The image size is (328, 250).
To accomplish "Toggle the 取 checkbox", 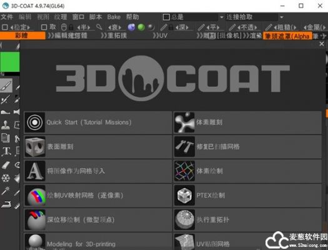I will point(44,27).
